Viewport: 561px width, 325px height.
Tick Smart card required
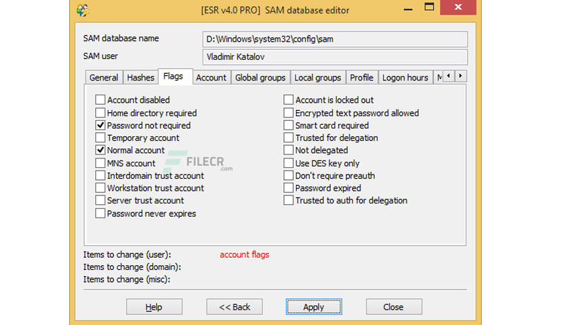tap(289, 126)
